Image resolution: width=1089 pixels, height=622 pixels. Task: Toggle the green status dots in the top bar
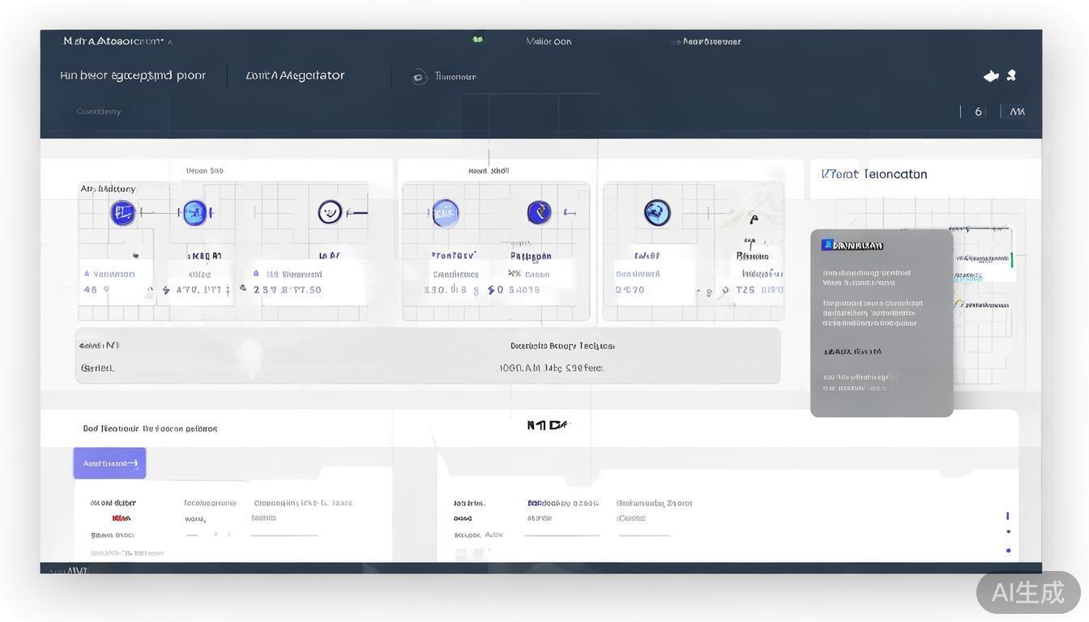[476, 37]
